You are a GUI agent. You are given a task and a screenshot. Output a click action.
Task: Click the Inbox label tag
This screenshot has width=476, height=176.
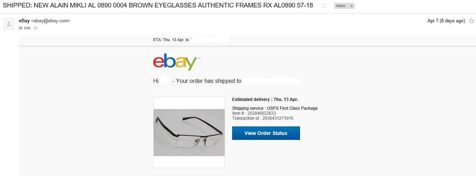click(341, 6)
